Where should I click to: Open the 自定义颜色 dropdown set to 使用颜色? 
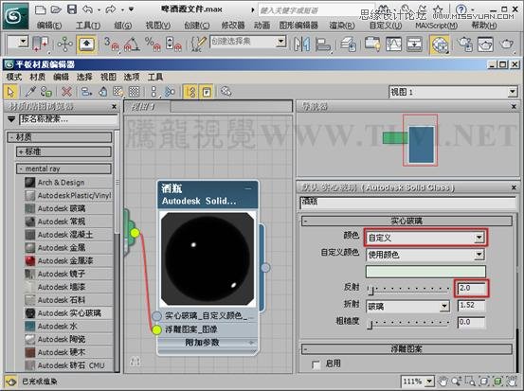coord(425,255)
